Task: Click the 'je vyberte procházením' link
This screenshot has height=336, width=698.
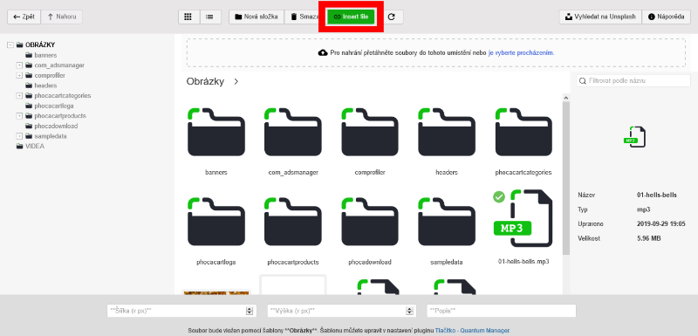Action: pyautogui.click(x=521, y=52)
